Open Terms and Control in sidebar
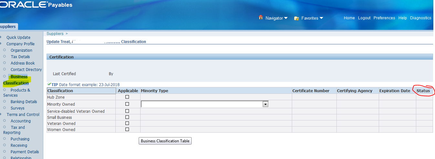The width and height of the screenshot is (435, 159). (x=23, y=115)
